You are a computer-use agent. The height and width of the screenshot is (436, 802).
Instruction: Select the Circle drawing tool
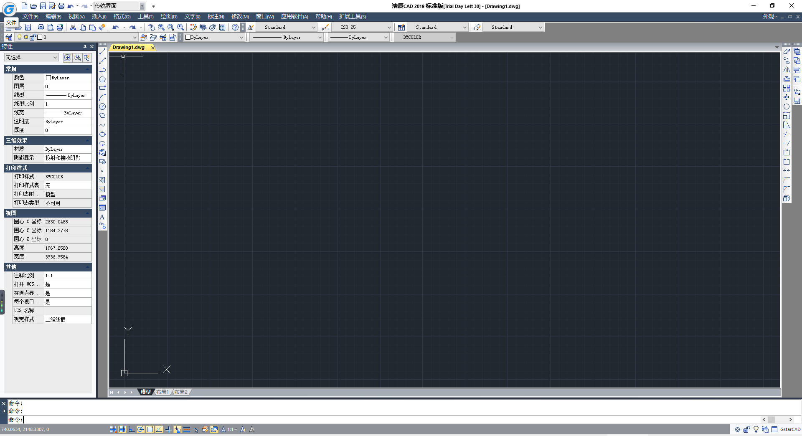[x=102, y=106]
